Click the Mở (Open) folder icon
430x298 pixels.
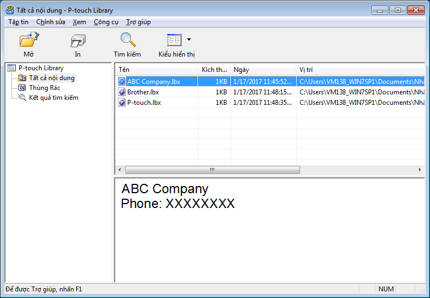pos(29,41)
